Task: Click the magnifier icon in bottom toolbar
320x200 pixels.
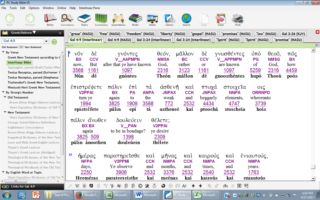Action: (70, 186)
